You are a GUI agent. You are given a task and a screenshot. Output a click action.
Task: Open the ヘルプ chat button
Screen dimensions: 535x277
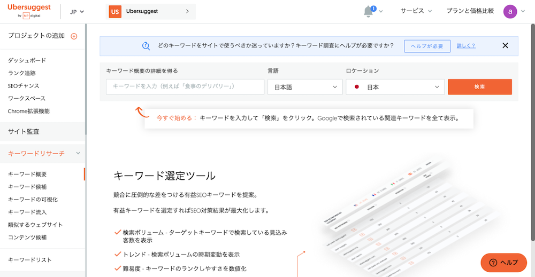pos(503,263)
